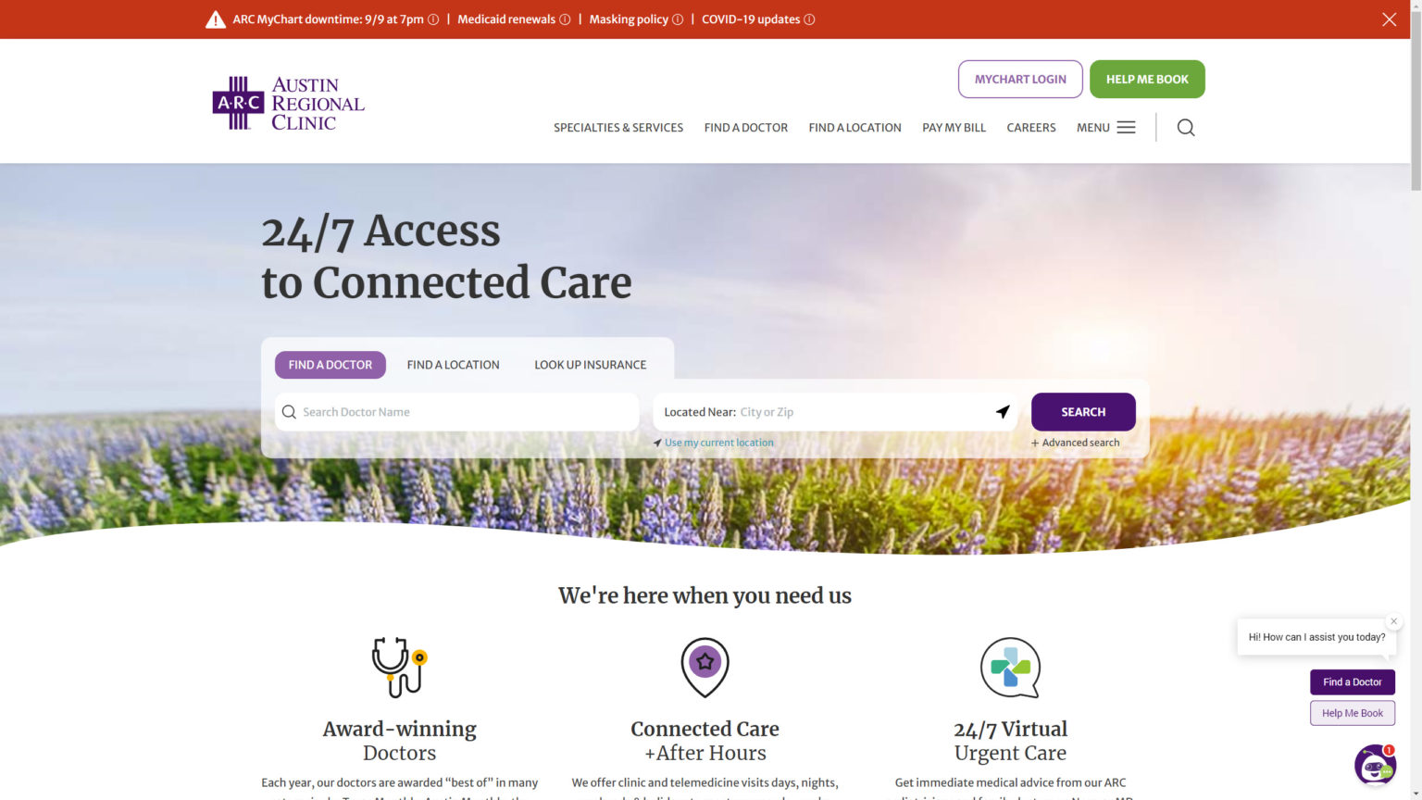Click the green Help Me Book button

[x=1147, y=80]
